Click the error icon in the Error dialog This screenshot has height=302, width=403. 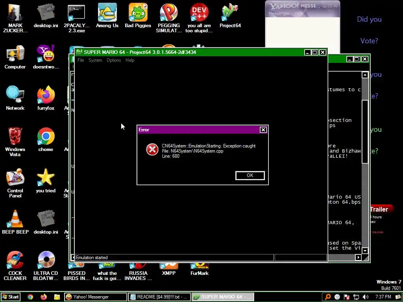(152, 149)
